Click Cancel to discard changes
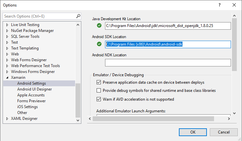Viewport: 242px width, 141px height. pos(224,132)
